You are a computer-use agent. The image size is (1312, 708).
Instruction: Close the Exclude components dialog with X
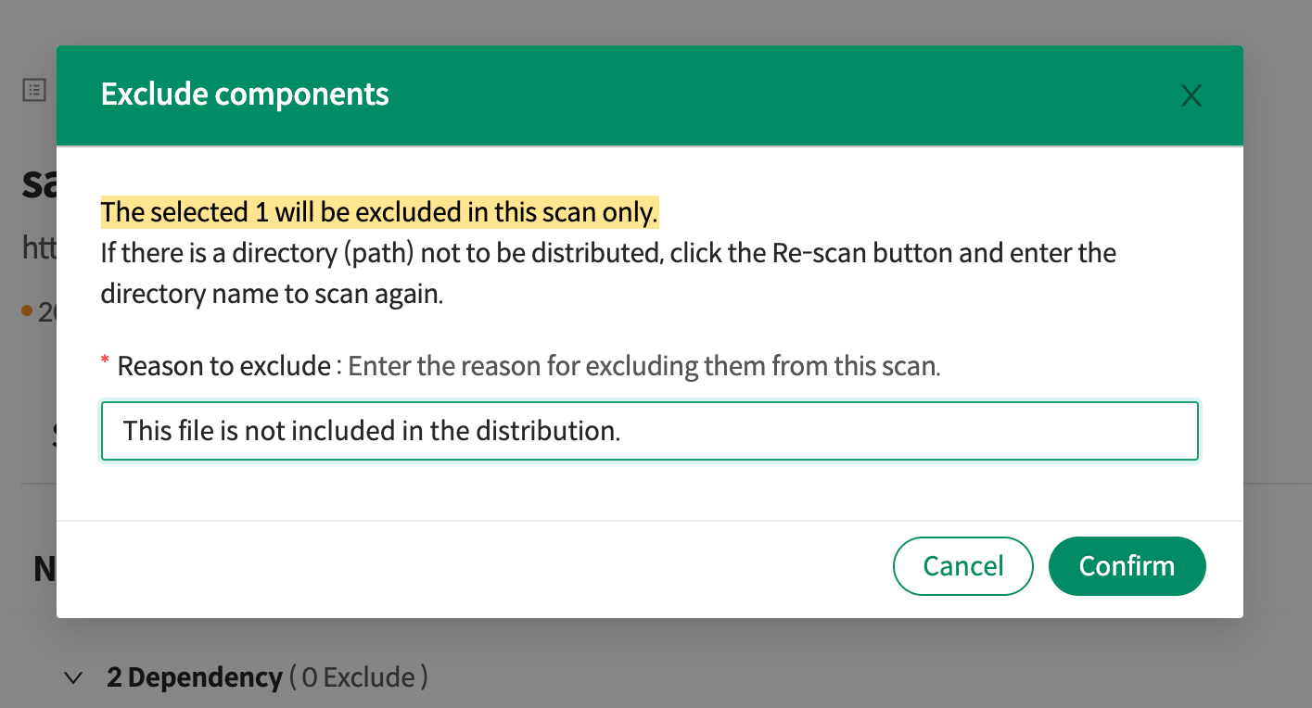[1191, 95]
